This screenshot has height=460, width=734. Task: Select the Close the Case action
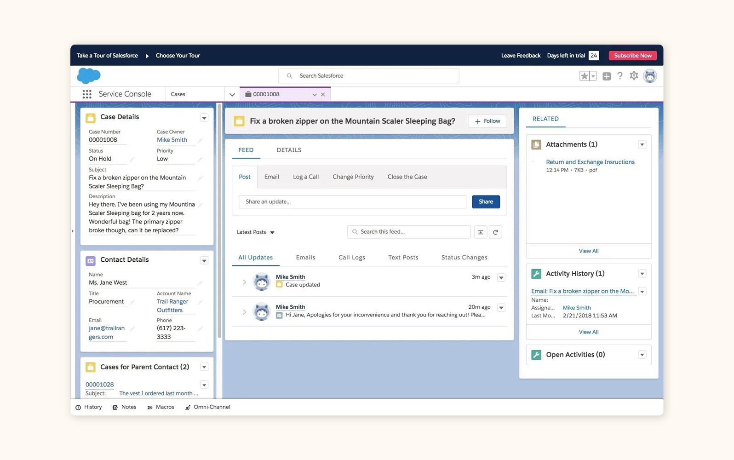click(407, 177)
